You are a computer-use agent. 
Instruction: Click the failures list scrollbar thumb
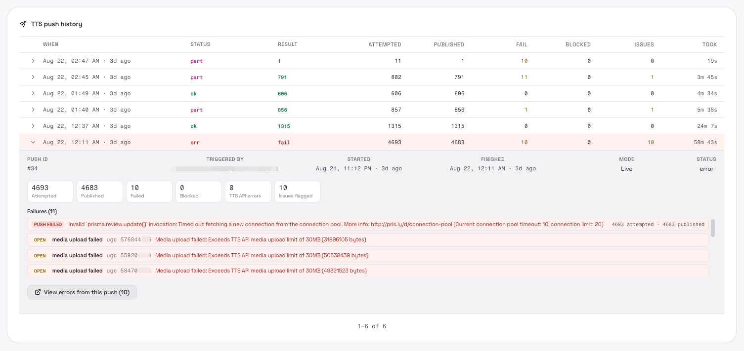[713, 228]
